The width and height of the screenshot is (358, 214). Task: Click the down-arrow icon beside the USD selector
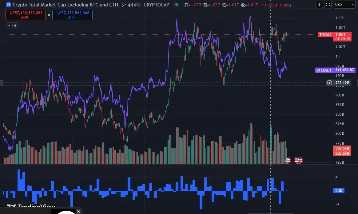click(320, 5)
